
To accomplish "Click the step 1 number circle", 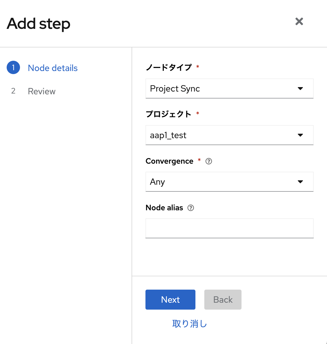I will (x=13, y=67).
